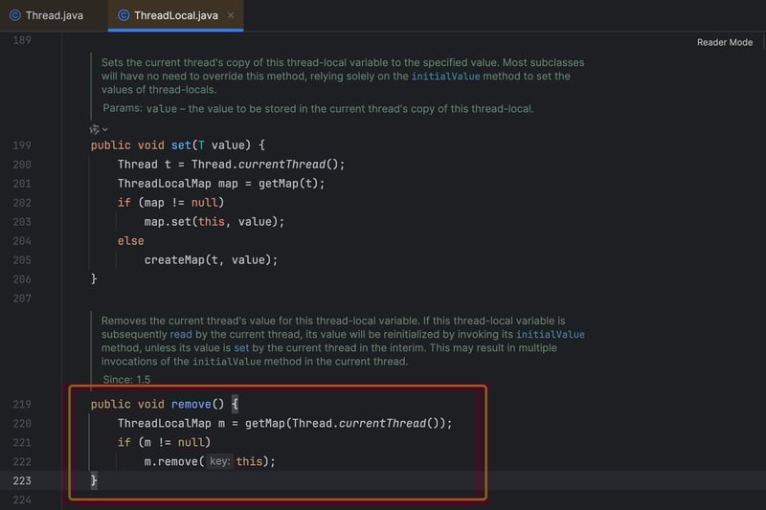The height and width of the screenshot is (510, 766).
Task: Follow the initialValue link in set documentation
Action: [445, 77]
